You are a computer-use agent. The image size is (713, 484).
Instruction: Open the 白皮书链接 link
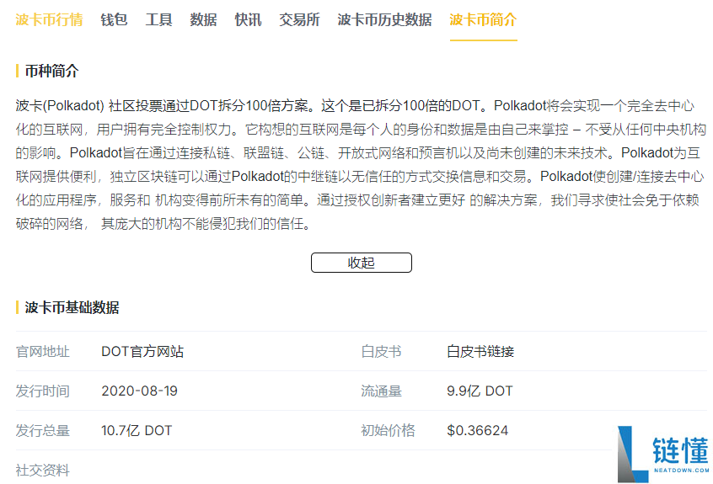(x=480, y=351)
